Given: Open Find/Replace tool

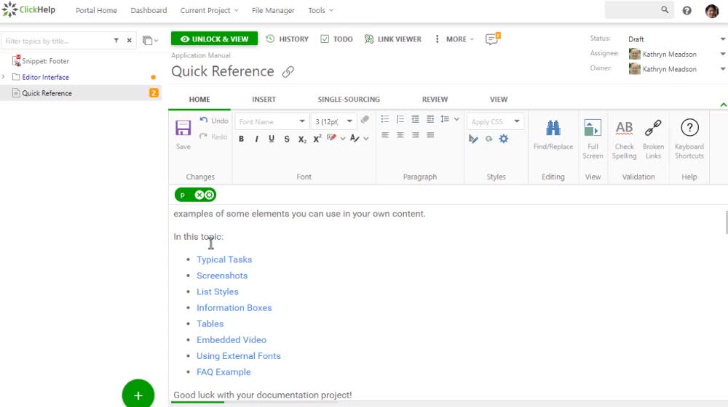Looking at the screenshot, I should click(x=553, y=134).
